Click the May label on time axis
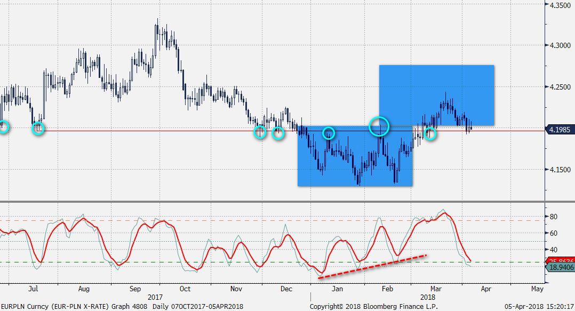The height and width of the screenshot is (311, 575). (537, 289)
